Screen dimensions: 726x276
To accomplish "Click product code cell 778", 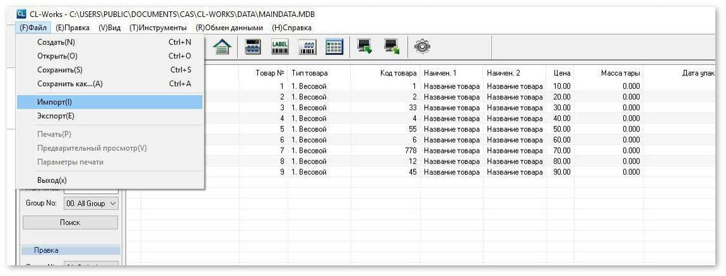I will click(x=385, y=150).
